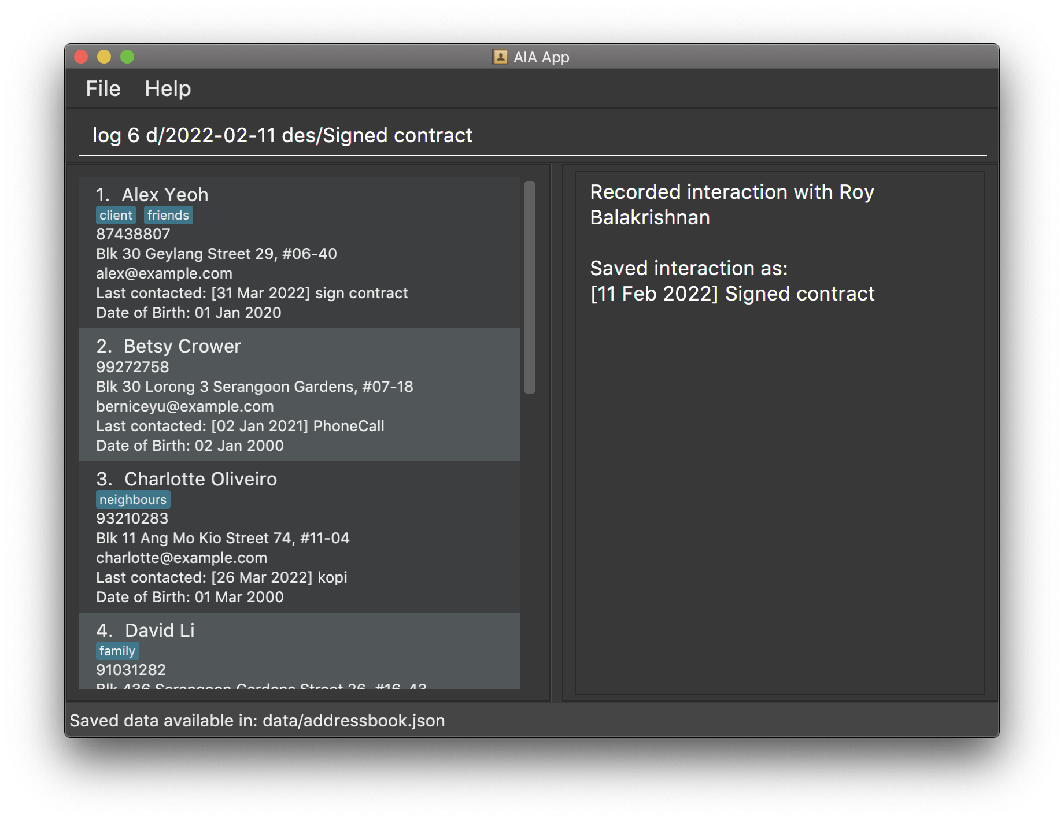The height and width of the screenshot is (823, 1064).
Task: Click the Recorded interaction with Roy Balakrishnan message
Action: click(x=731, y=205)
